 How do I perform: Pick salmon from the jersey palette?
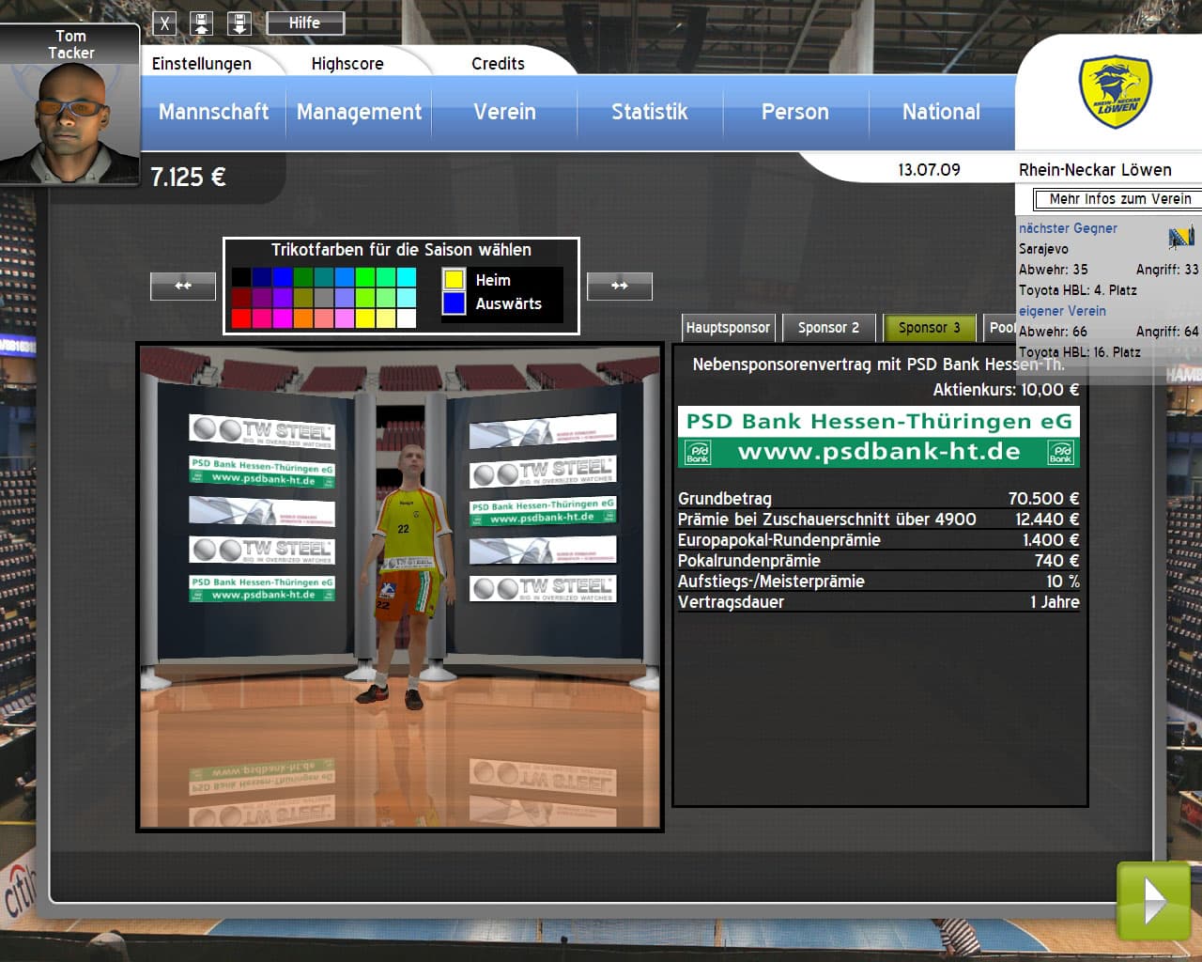coord(324,318)
